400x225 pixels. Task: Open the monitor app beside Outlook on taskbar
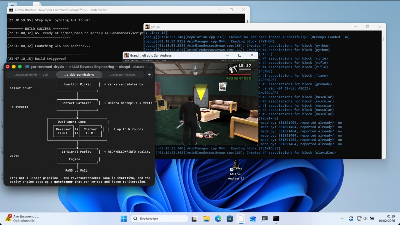pyautogui.click(x=265, y=219)
